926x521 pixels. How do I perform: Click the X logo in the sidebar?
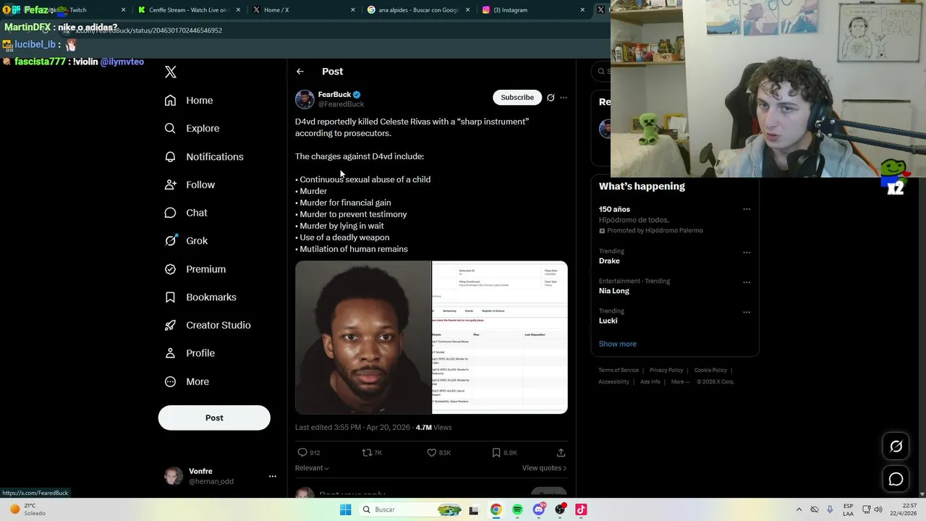coord(171,72)
